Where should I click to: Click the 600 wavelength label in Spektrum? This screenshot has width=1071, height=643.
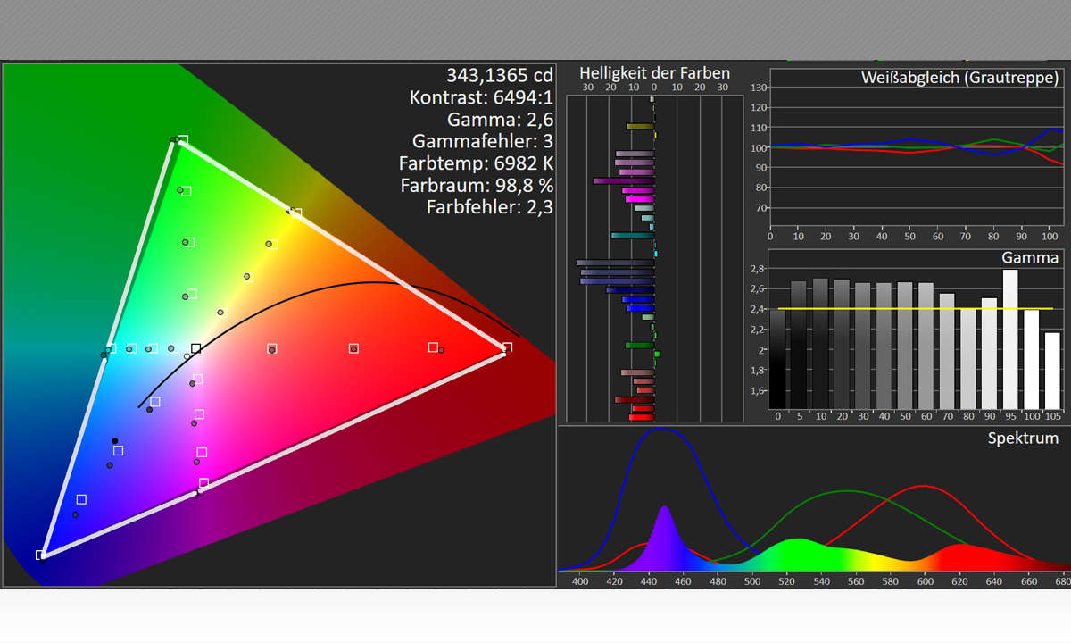pyautogui.click(x=924, y=581)
